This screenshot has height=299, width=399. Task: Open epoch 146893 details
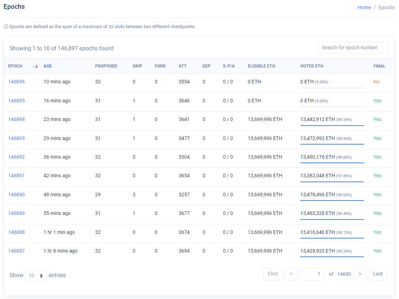pyautogui.click(x=17, y=138)
